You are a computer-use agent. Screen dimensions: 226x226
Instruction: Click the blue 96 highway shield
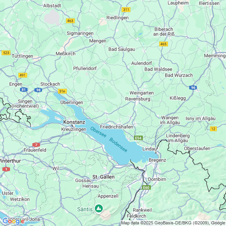(193, 88)
